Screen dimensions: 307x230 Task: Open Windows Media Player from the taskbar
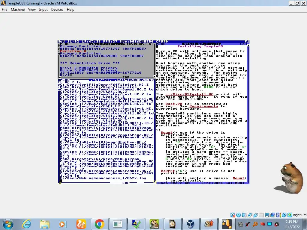pos(62,224)
